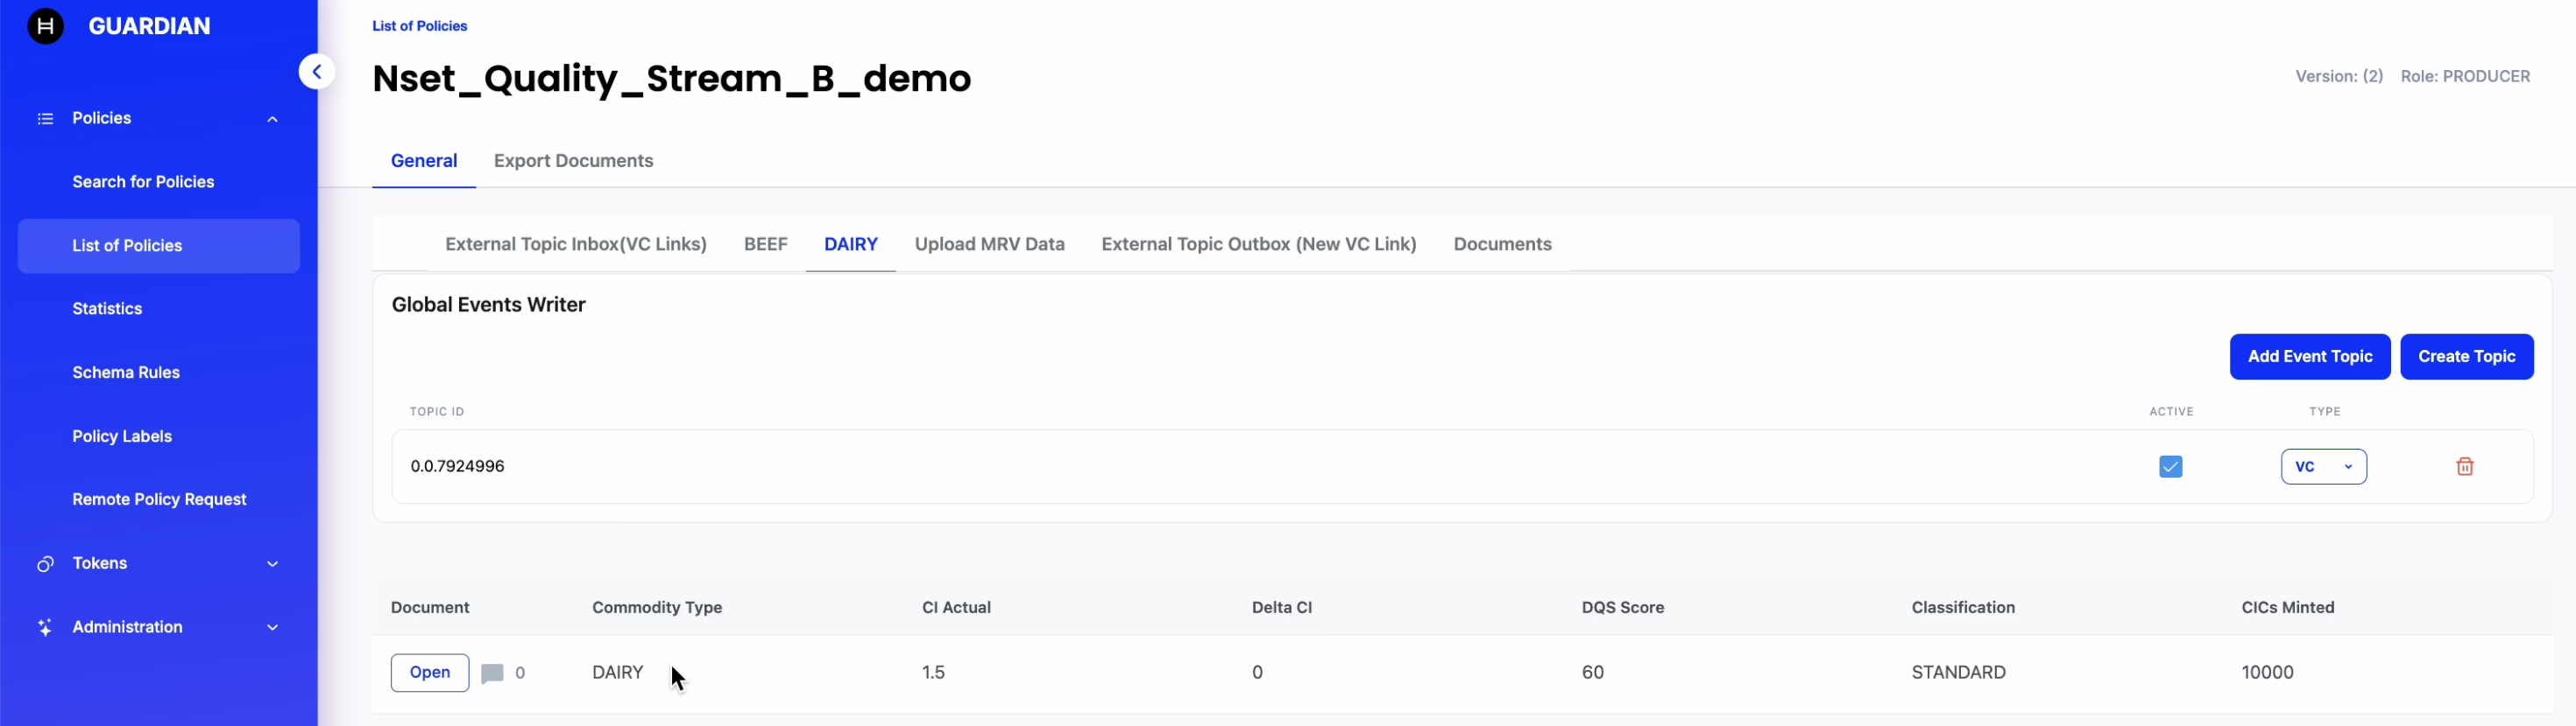Viewport: 2576px width, 726px height.
Task: Uncheck the Active checkbox for the topic
Action: 2170,466
